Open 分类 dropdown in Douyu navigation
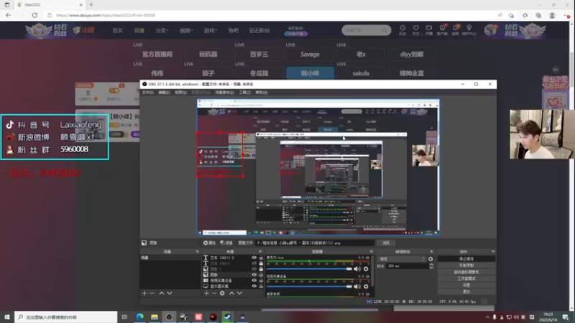The width and height of the screenshot is (575, 323). [162, 30]
